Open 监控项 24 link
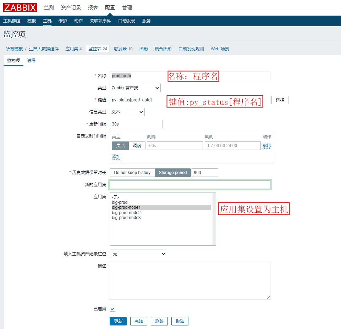 pos(98,49)
